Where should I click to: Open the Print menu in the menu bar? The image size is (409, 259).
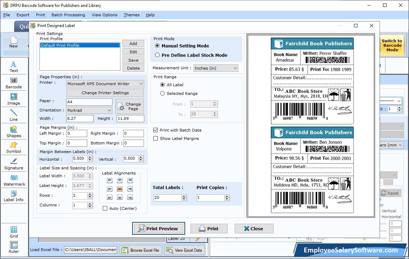40,15
